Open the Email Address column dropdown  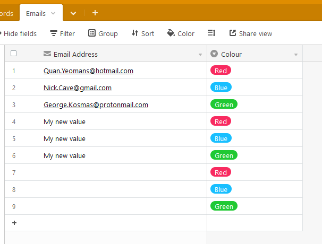[200, 55]
